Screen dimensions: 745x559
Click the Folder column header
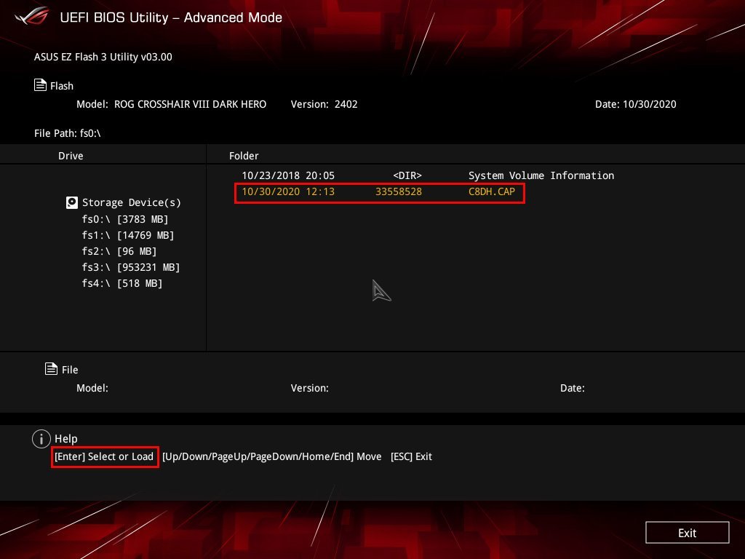pyautogui.click(x=244, y=156)
